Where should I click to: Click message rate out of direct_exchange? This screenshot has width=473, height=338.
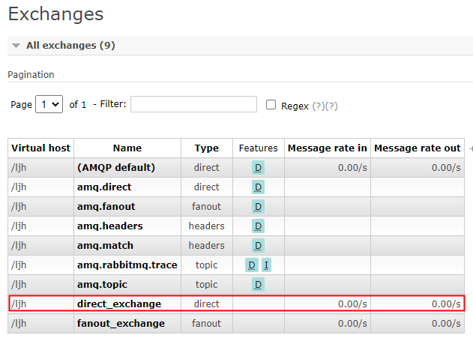click(x=446, y=304)
